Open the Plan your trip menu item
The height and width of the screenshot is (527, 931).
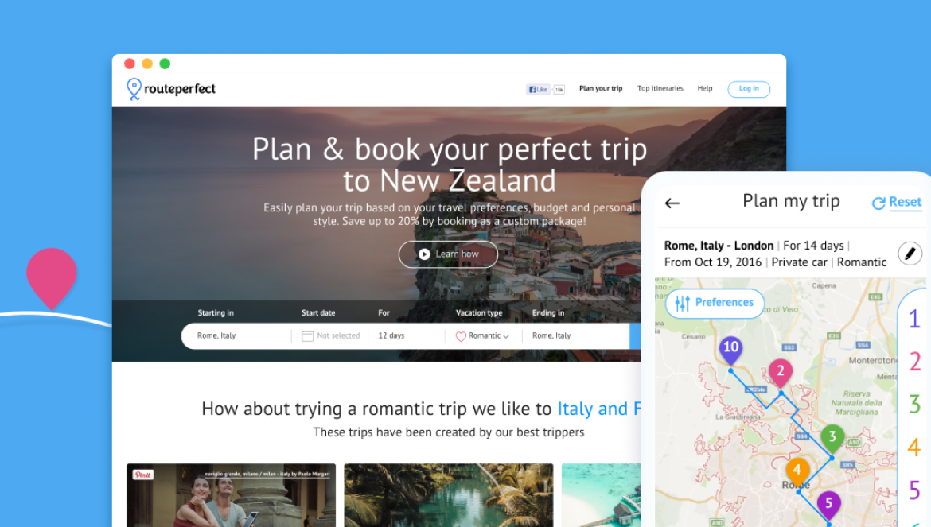601,89
